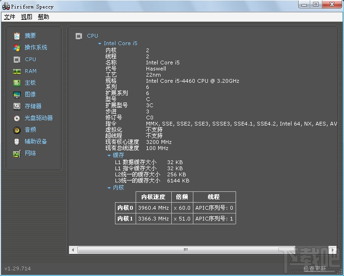Image resolution: width=344 pixels, height=276 pixels.
Task: Click the 内核0 row header
Action: tap(125, 208)
